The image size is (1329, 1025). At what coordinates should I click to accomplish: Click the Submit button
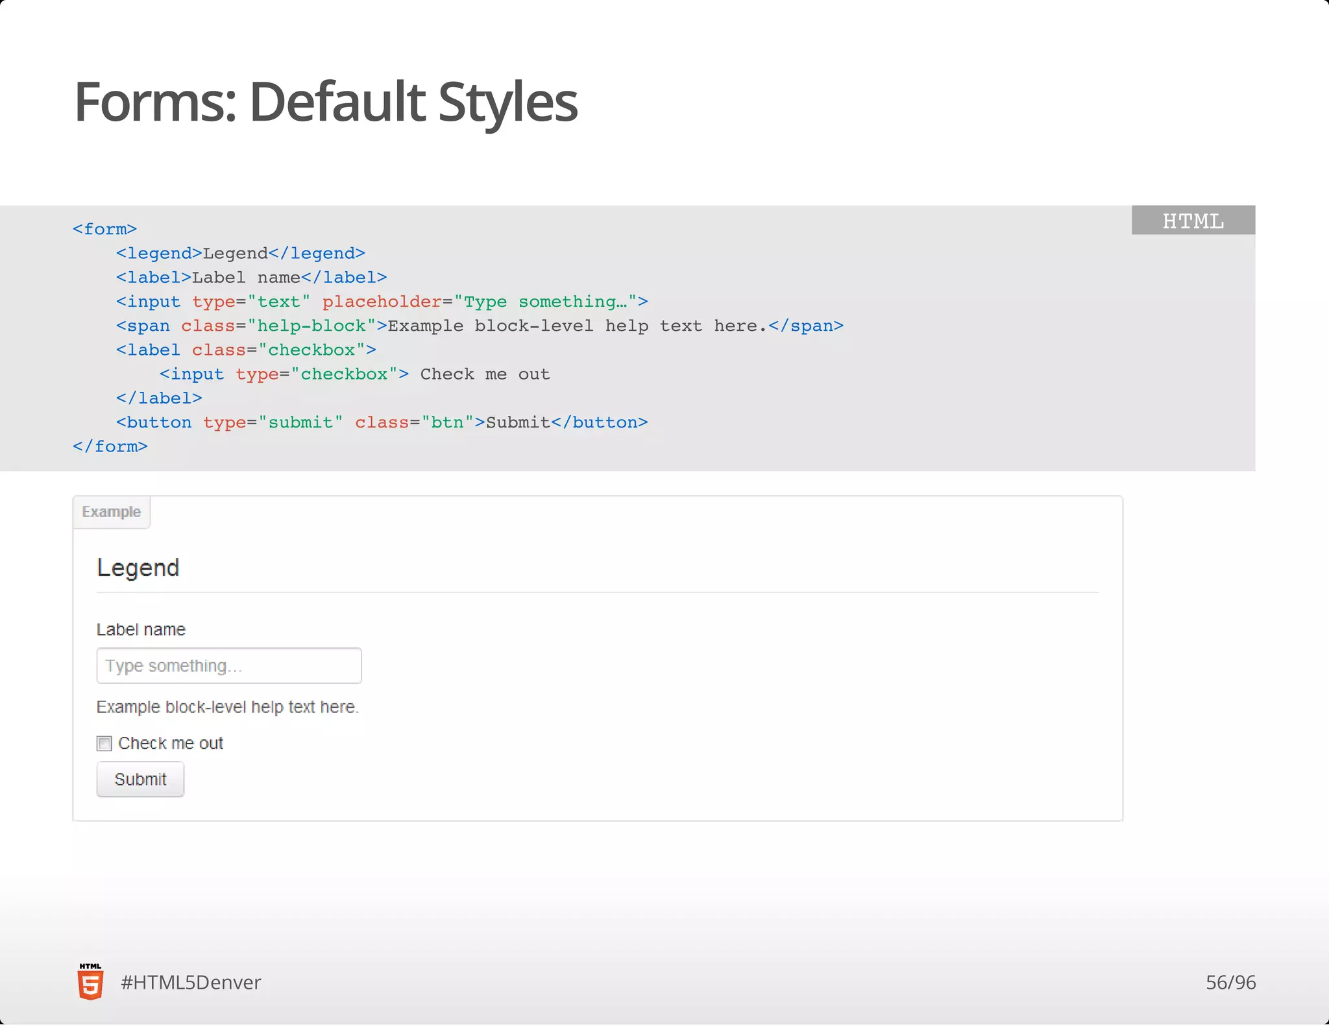[x=140, y=779]
